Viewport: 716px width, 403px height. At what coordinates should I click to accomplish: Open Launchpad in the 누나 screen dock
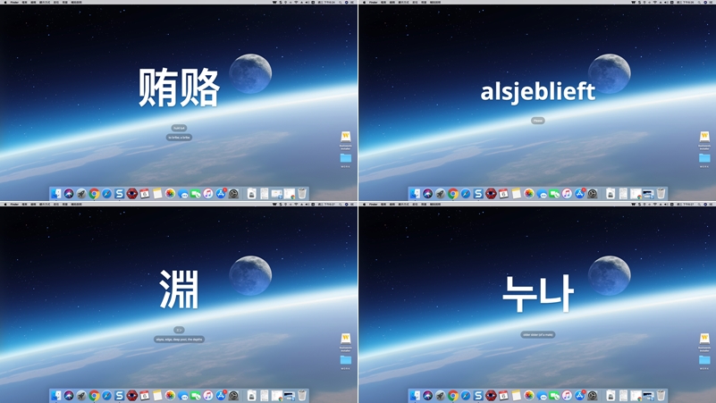tap(440, 395)
